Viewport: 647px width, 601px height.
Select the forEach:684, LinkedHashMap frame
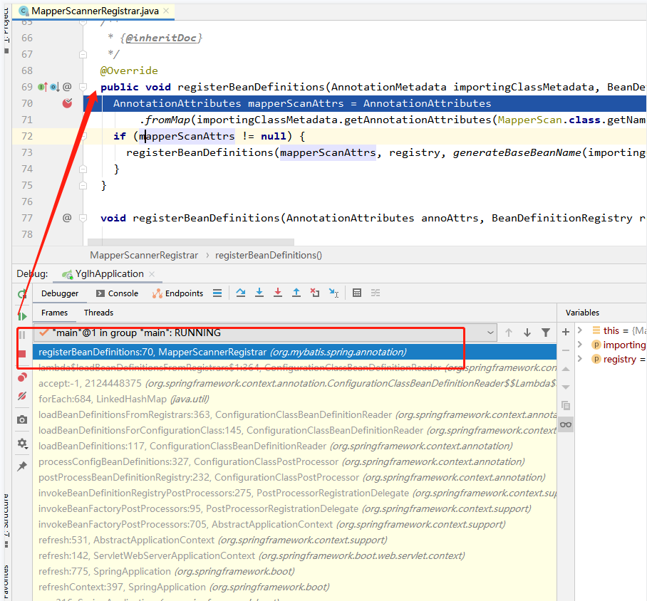(x=294, y=399)
